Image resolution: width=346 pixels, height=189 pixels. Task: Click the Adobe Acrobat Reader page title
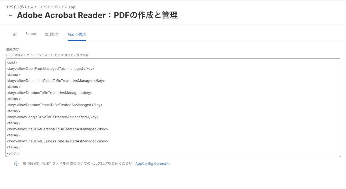point(97,15)
